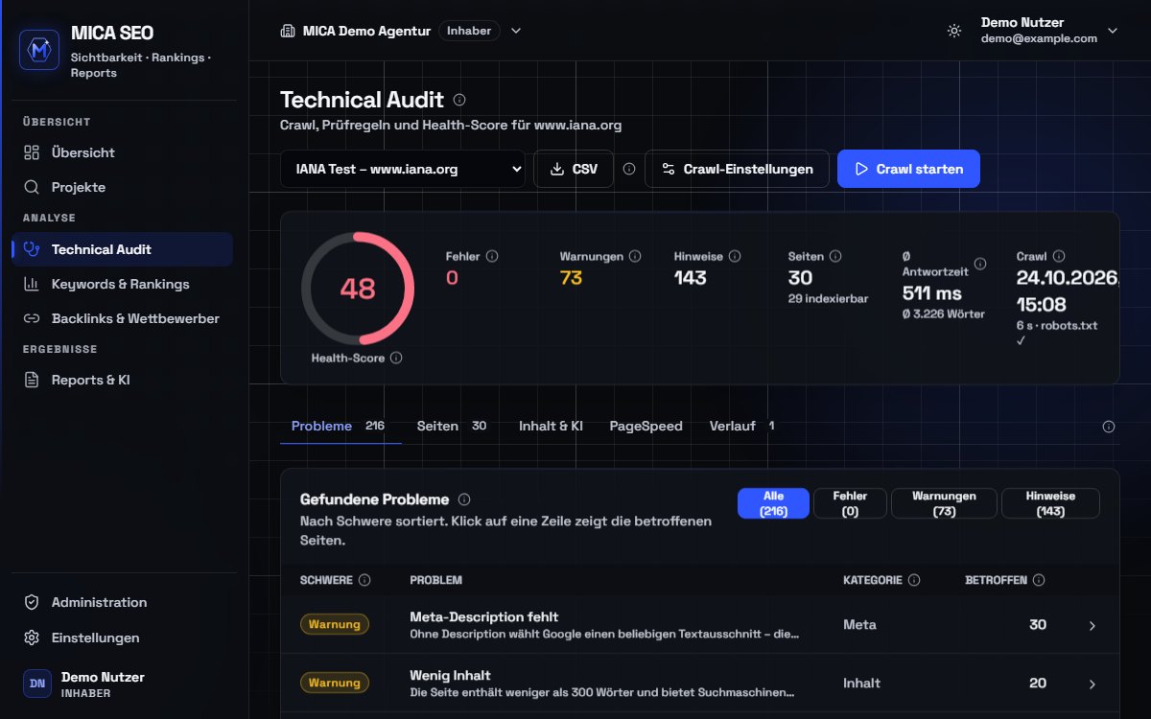Click the Inhalt category cell
Screen dimensions: 1151x719
point(861,683)
